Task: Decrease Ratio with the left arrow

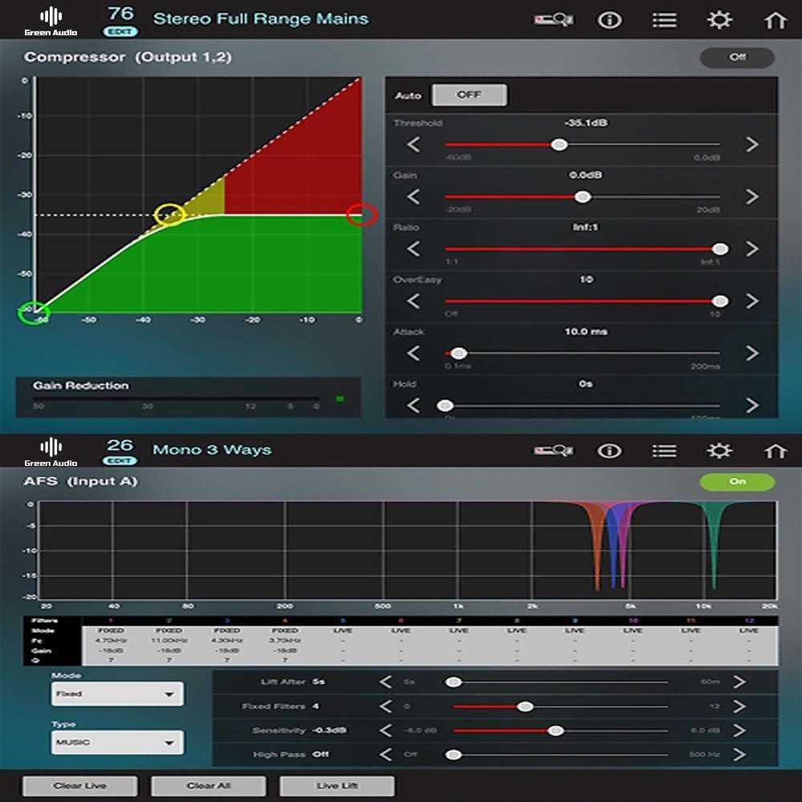Action: (x=413, y=249)
